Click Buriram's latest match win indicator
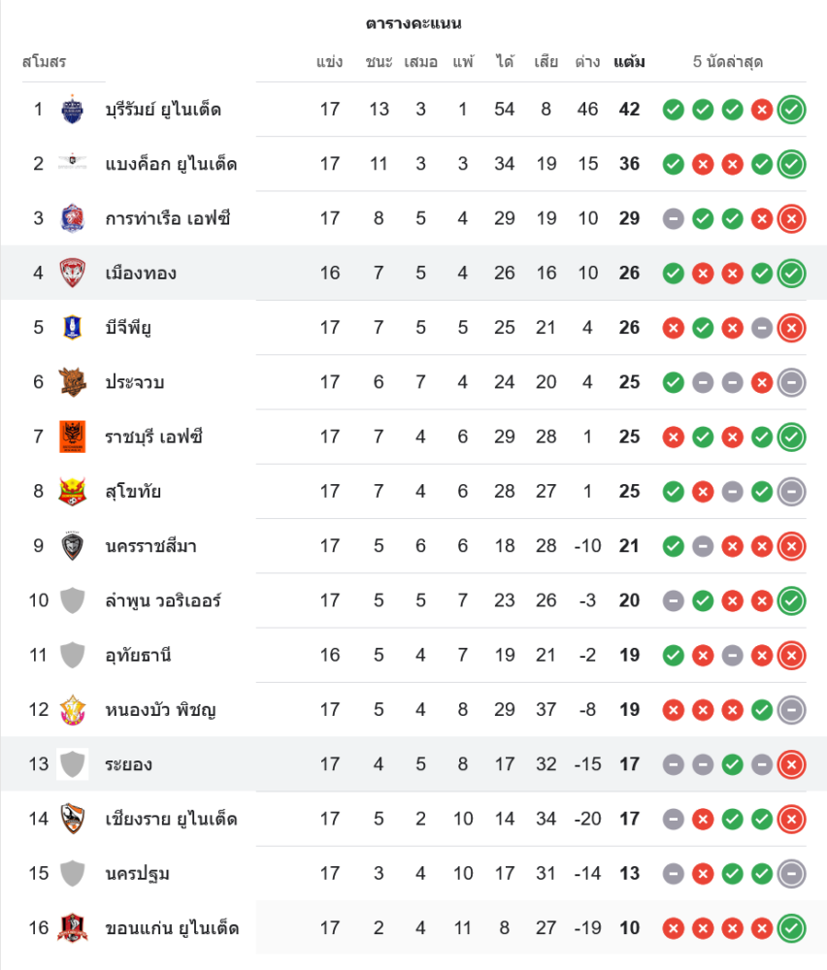 tap(792, 110)
